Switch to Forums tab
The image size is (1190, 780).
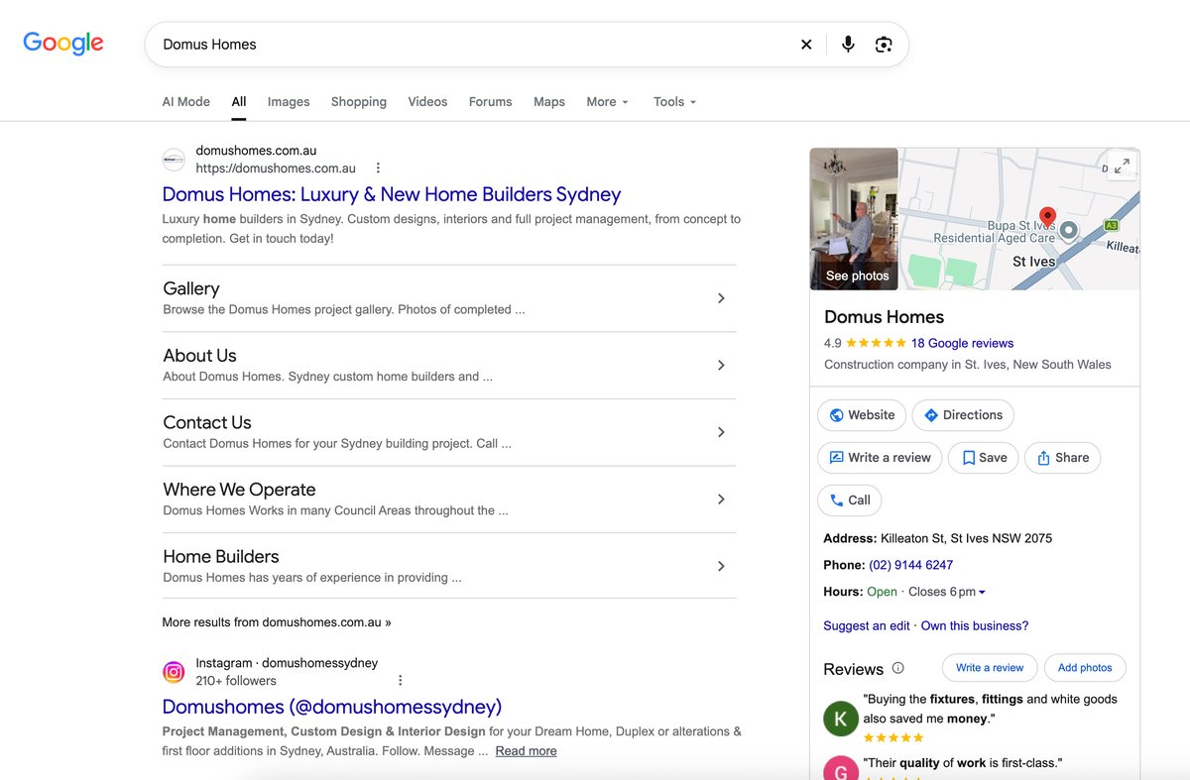[491, 102]
